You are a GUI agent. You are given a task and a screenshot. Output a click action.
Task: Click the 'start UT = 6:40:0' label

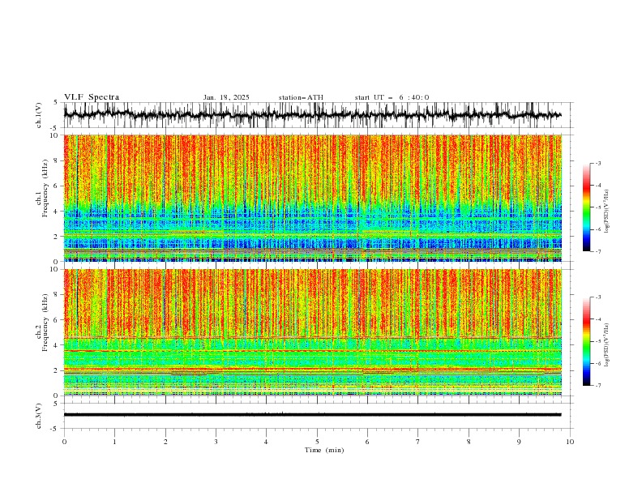coord(392,97)
